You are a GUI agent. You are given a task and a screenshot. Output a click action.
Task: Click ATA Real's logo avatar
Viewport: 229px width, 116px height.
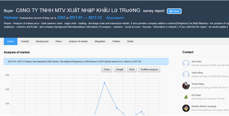[x=186, y=97]
